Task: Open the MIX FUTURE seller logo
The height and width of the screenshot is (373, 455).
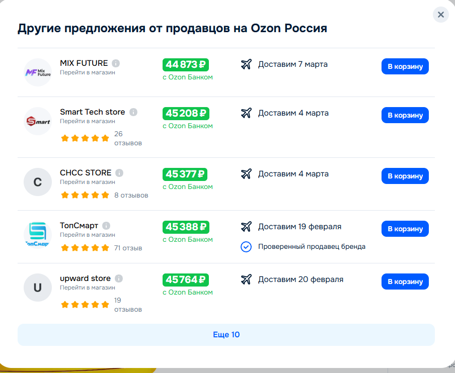Action: 38,72
